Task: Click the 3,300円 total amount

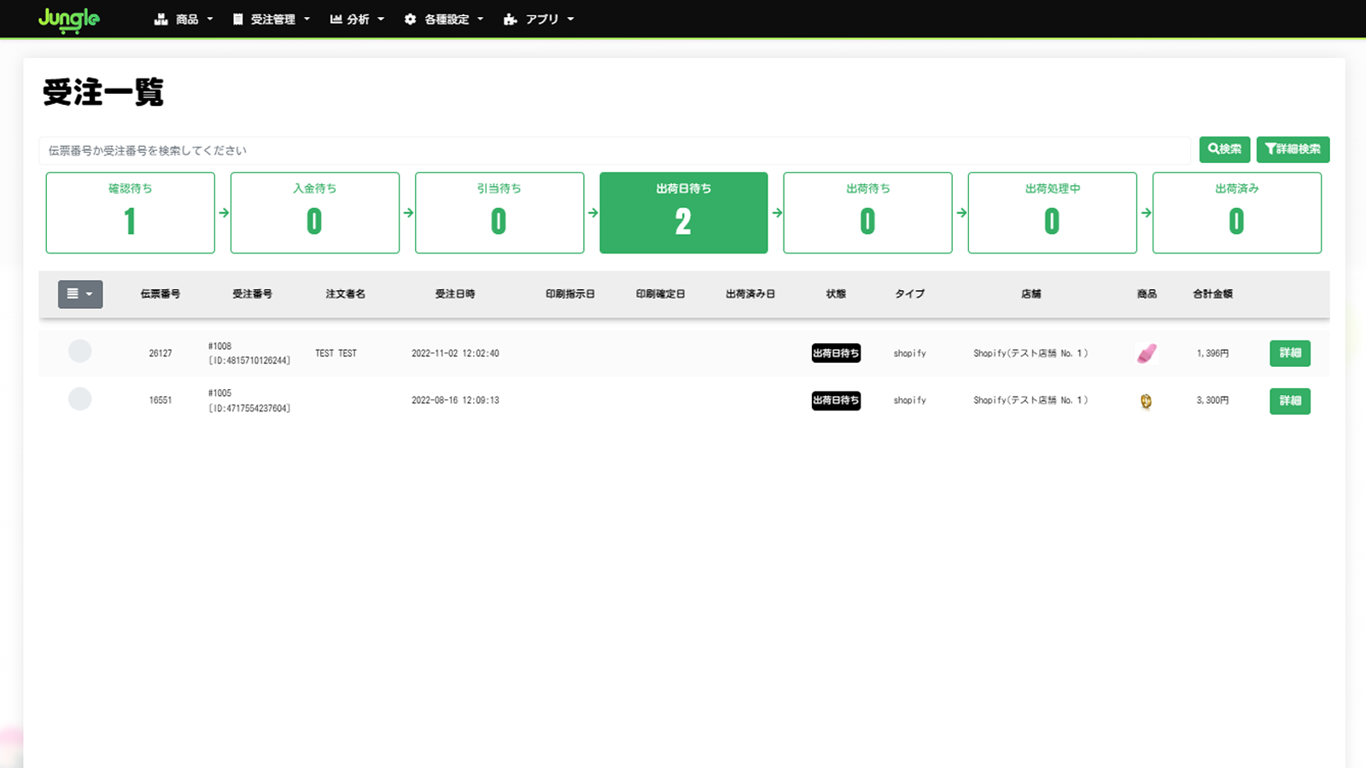Action: pos(1213,400)
